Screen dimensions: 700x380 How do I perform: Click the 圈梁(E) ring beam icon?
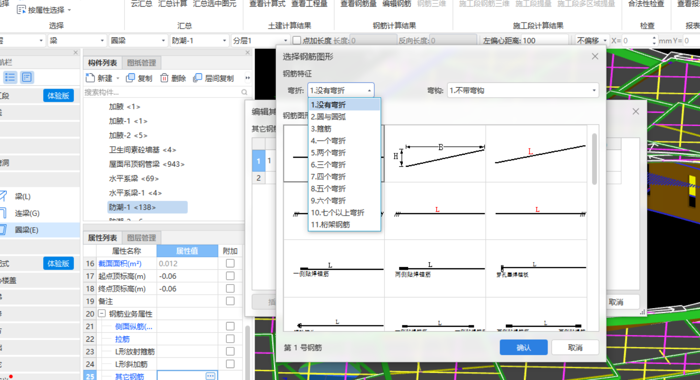coord(3,230)
